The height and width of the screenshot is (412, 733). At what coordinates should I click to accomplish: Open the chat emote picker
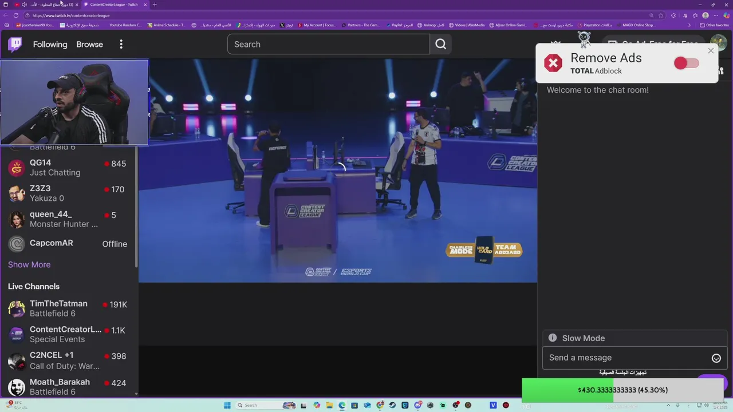point(716,358)
